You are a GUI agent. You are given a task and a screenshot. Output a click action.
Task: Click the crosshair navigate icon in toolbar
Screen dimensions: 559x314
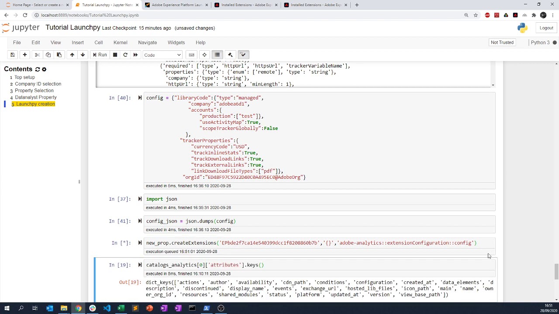(204, 55)
